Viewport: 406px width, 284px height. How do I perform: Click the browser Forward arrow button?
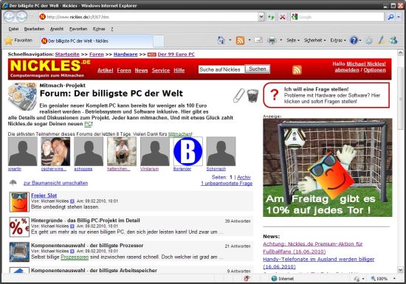tap(21, 17)
